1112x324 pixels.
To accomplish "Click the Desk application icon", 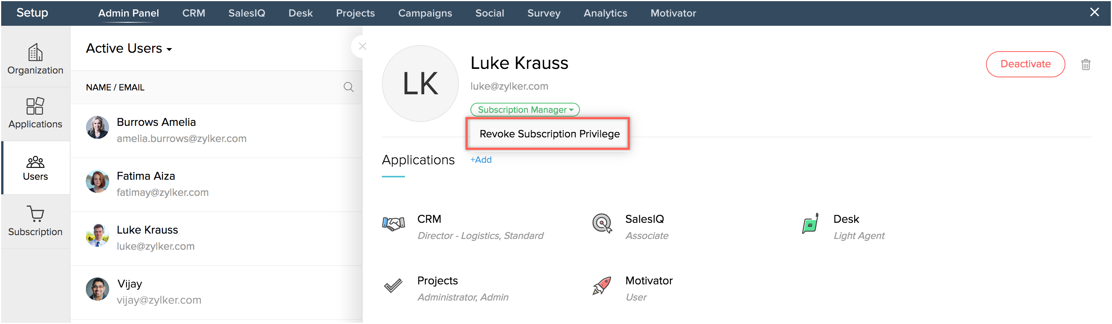I will pos(810,224).
